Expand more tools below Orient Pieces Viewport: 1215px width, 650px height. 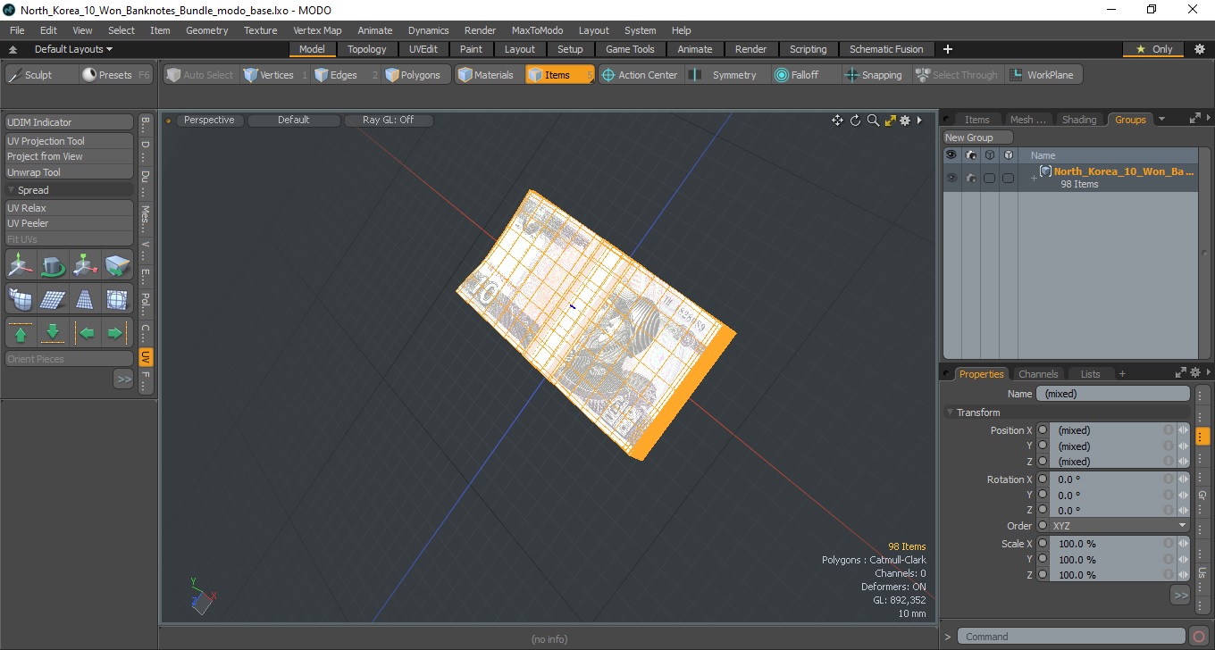click(x=123, y=379)
